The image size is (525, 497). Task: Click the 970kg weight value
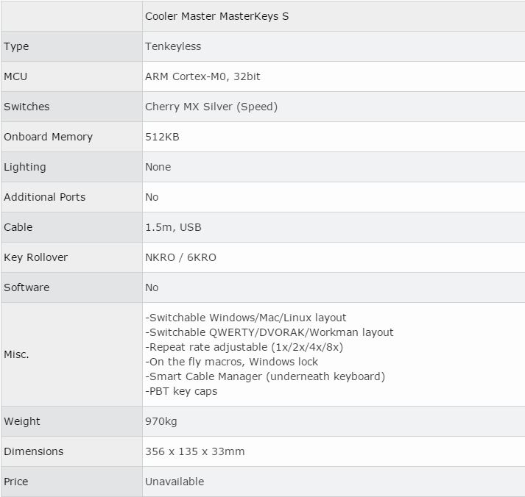(161, 421)
